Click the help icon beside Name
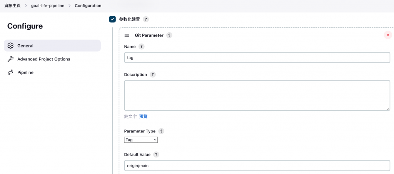 [x=141, y=47]
